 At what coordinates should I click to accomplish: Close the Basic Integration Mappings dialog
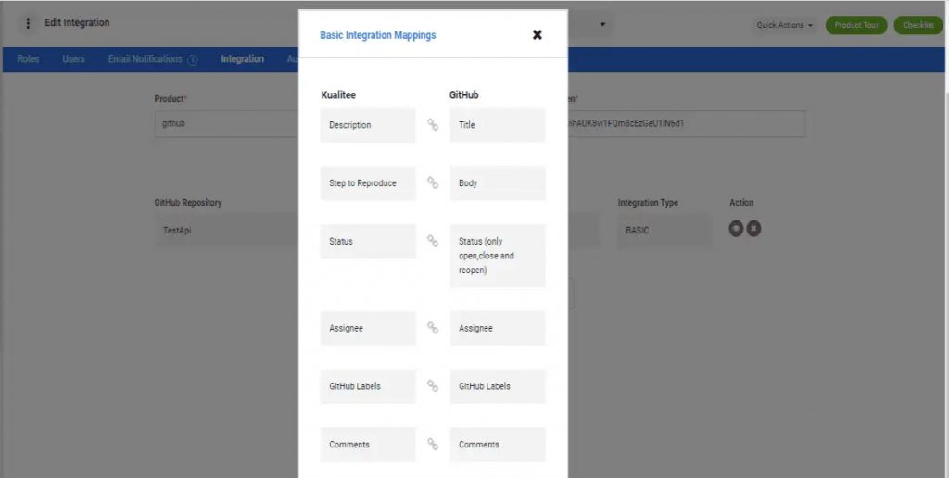(537, 34)
